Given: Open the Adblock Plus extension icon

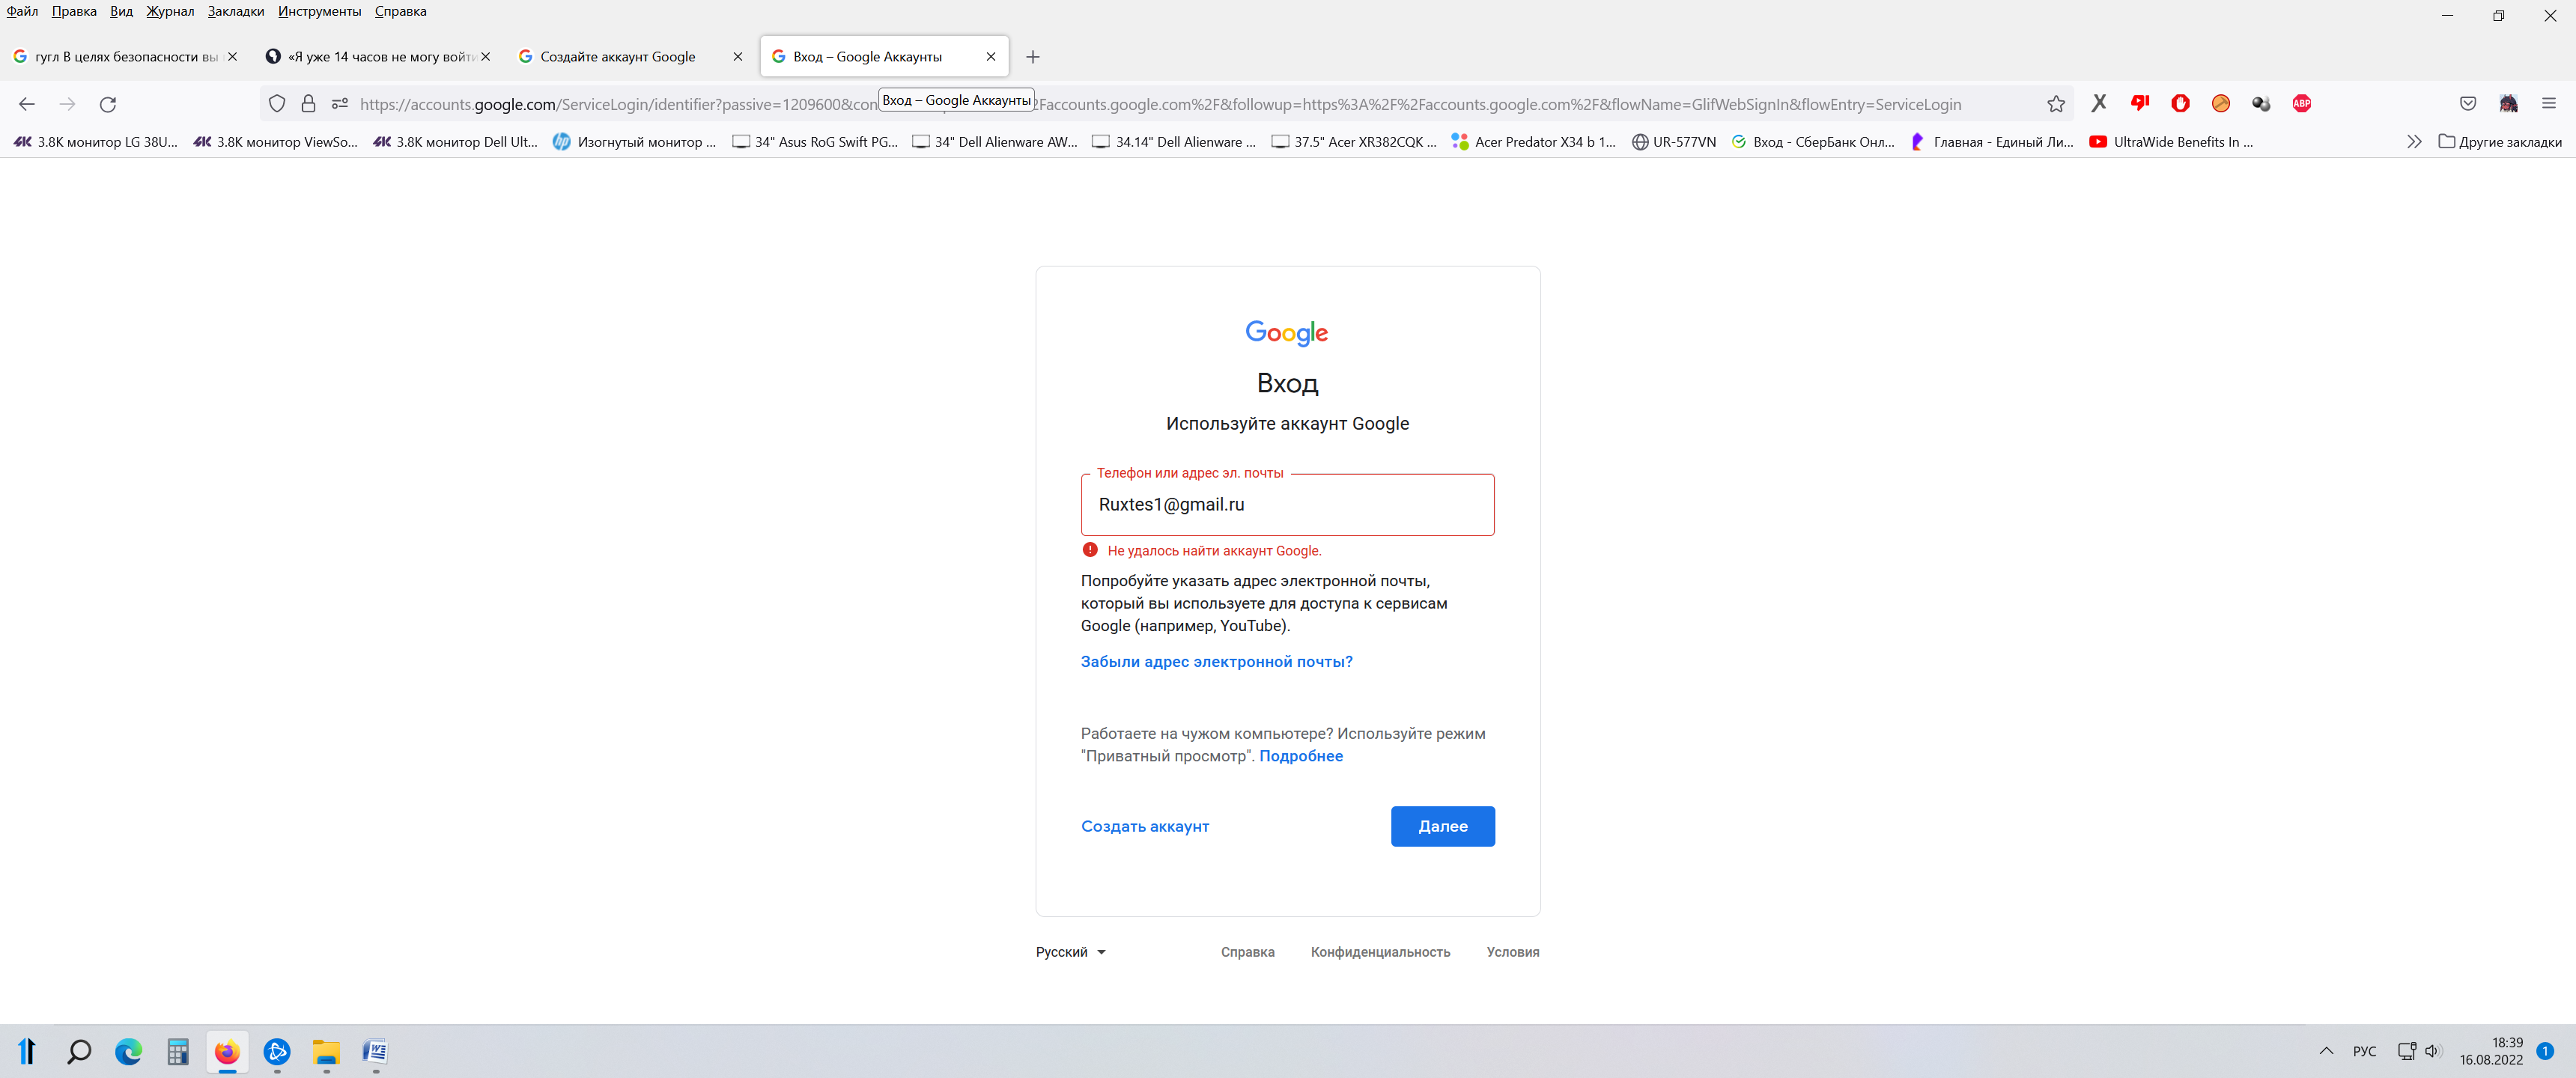Looking at the screenshot, I should click(2301, 103).
